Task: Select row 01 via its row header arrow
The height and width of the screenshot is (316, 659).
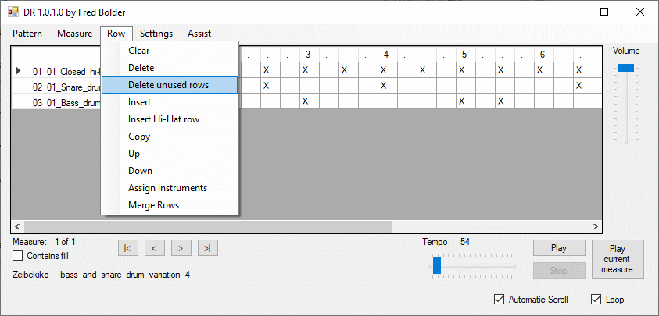Action: pos(19,71)
